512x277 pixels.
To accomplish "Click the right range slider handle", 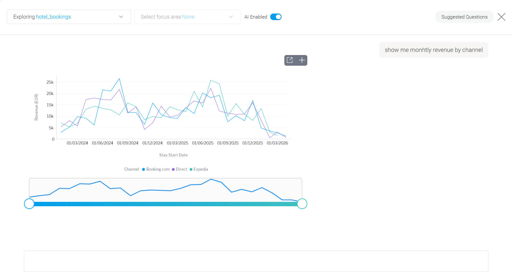I will 302,204.
